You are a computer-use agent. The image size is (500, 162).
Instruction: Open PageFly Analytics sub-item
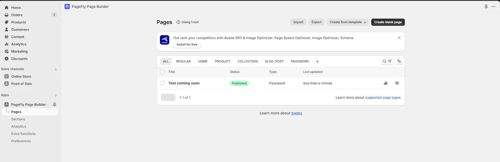tap(19, 126)
